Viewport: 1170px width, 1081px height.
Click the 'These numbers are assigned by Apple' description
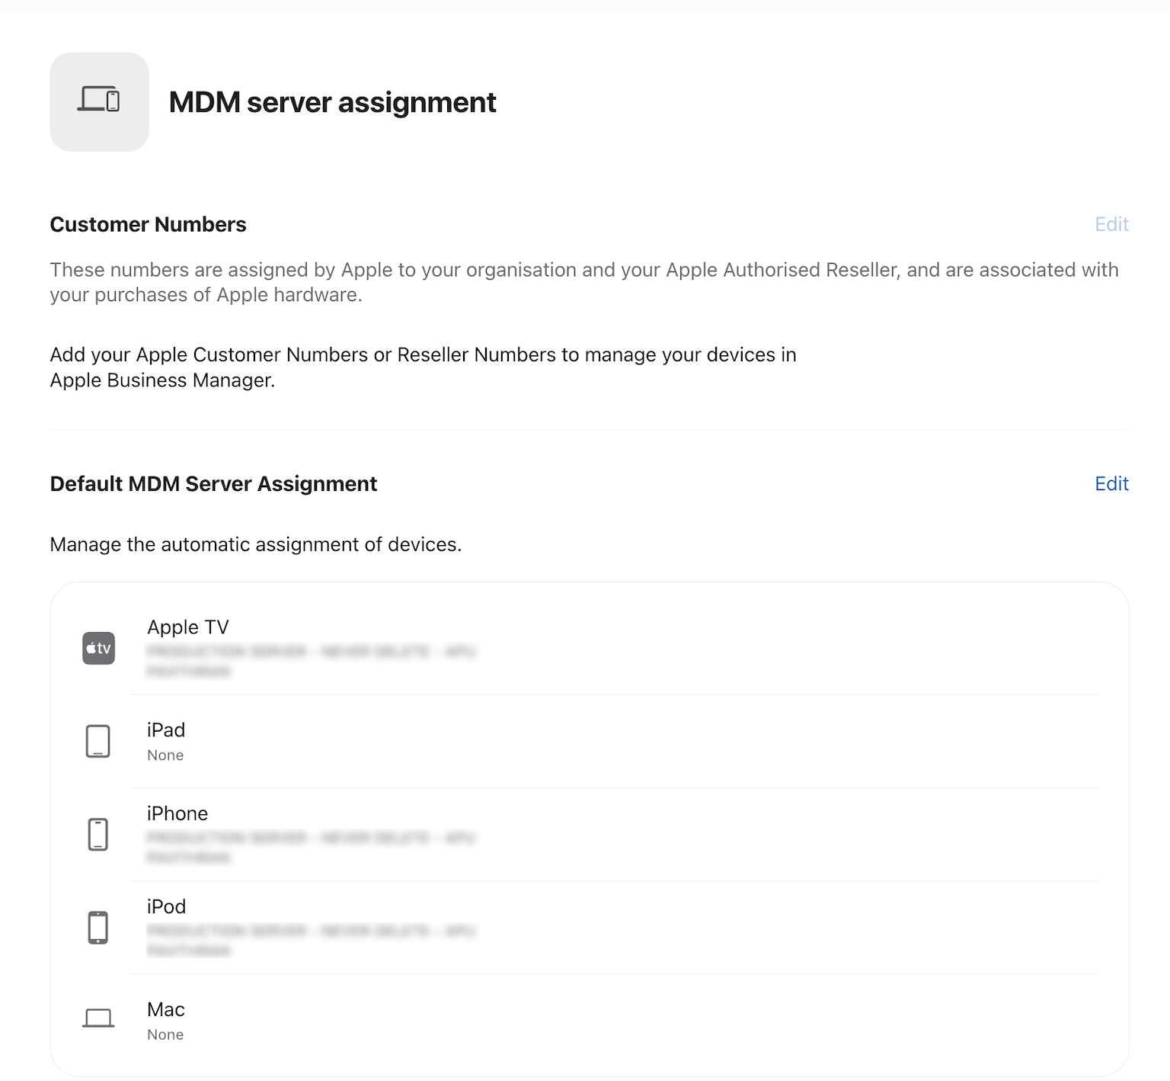pos(584,282)
